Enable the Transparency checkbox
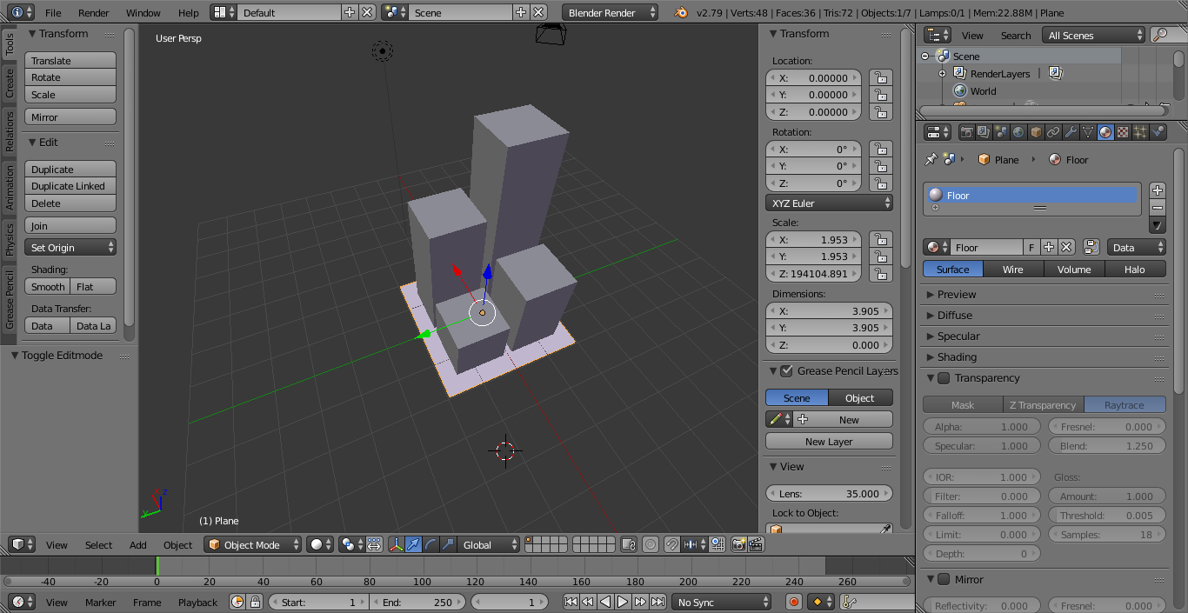Screen dimensions: 1188x613 tap(944, 378)
